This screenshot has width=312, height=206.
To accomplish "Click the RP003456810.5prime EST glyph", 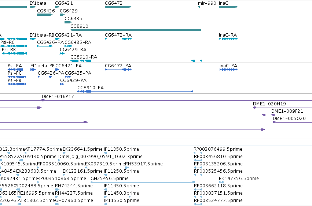I will coord(198,160).
